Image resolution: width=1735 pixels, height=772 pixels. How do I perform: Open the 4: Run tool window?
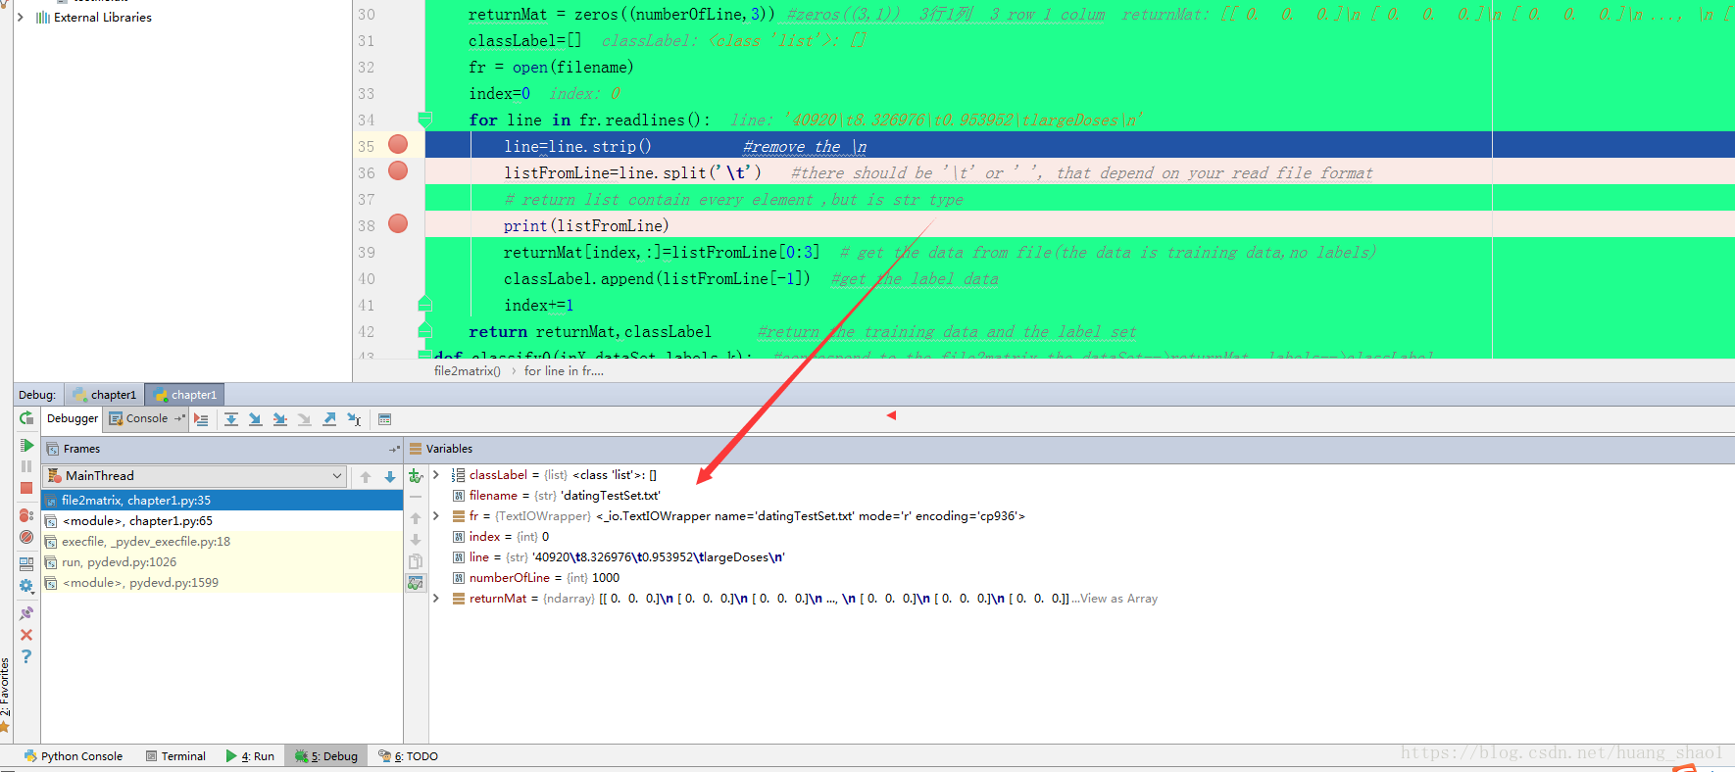[250, 756]
